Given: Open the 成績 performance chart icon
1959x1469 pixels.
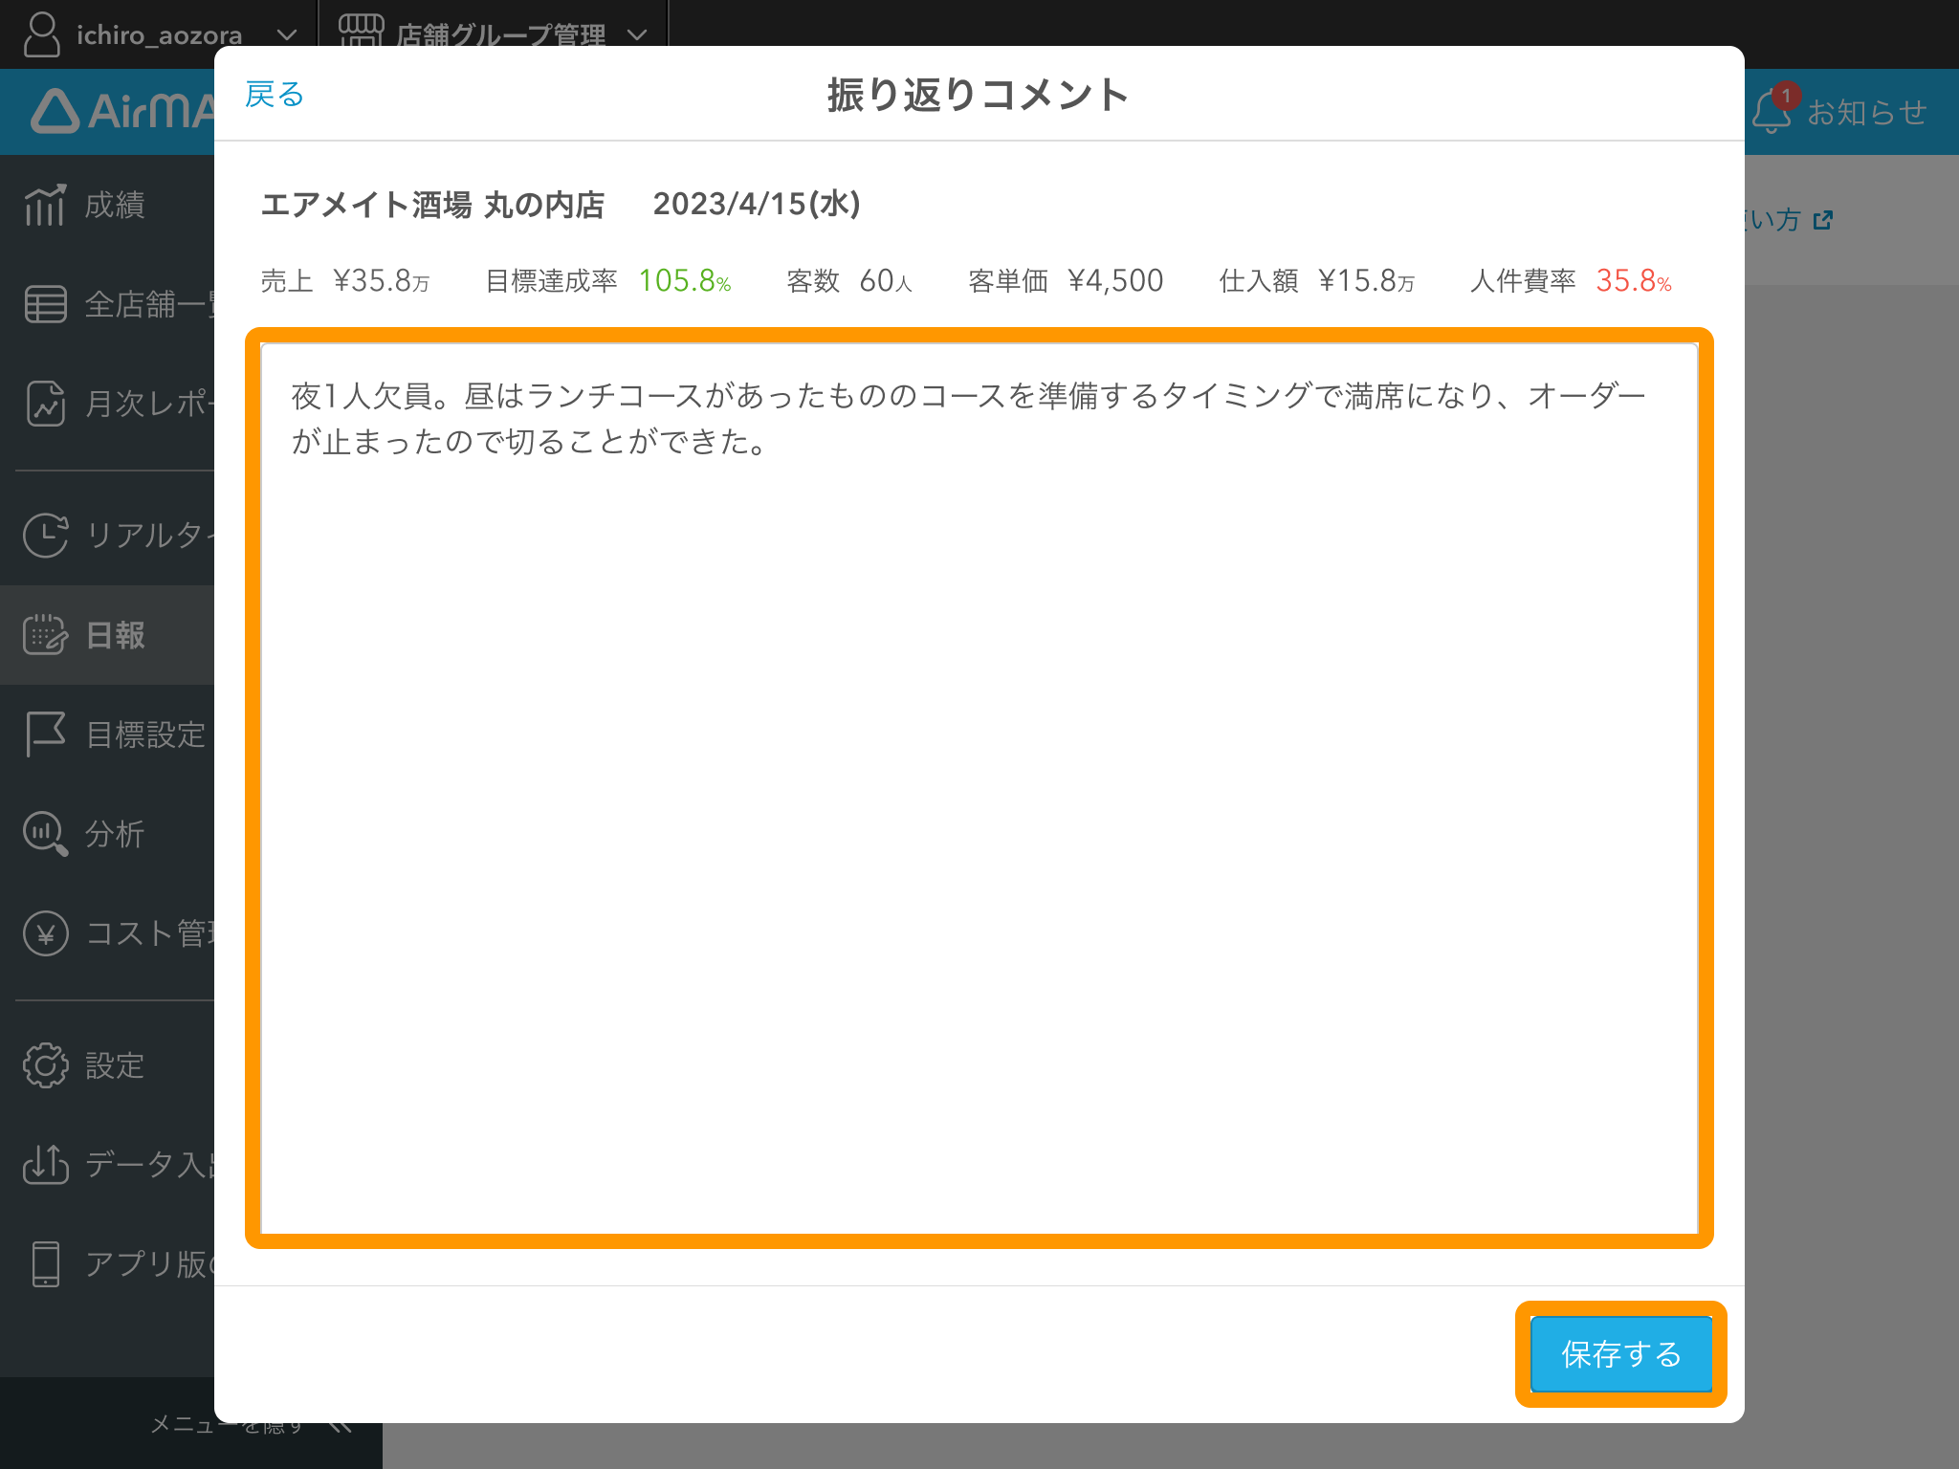Looking at the screenshot, I should 45,205.
